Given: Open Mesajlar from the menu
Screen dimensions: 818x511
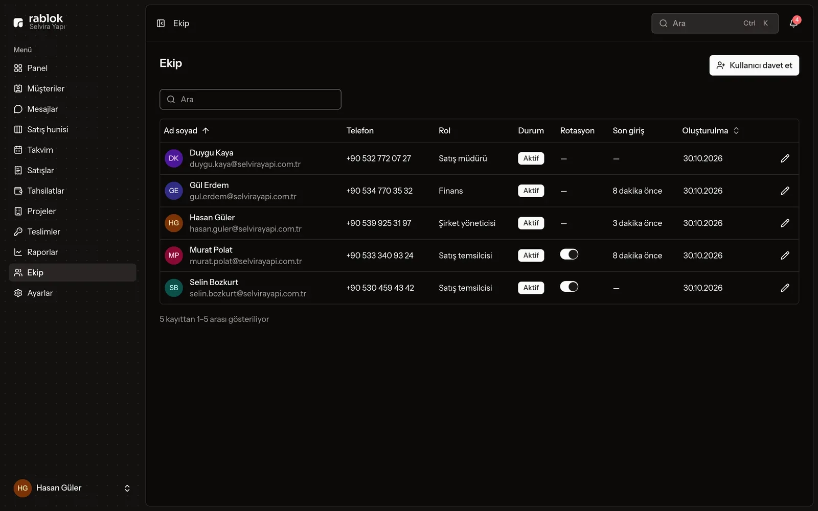Looking at the screenshot, I should (x=73, y=109).
